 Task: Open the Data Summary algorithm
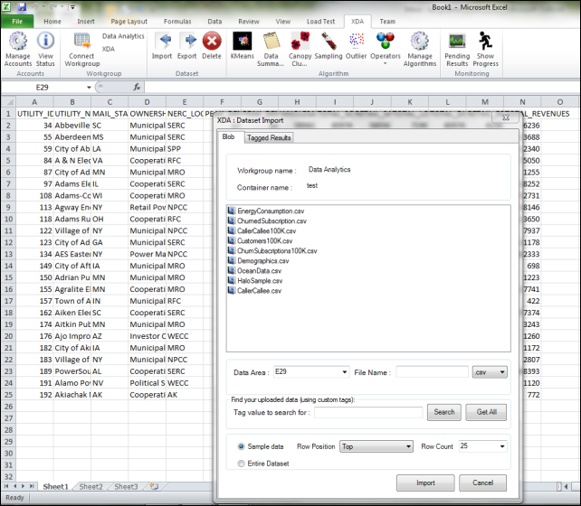tap(271, 49)
